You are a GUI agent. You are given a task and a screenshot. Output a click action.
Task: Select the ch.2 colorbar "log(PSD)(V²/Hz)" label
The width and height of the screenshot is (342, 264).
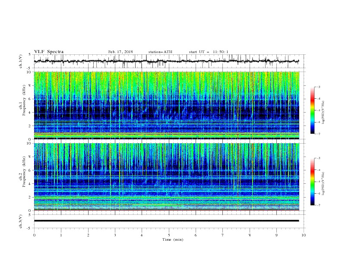323,184
